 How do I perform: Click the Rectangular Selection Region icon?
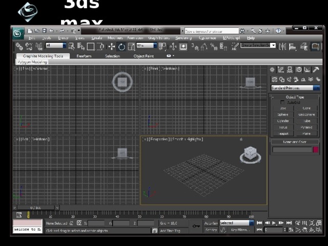91,47
